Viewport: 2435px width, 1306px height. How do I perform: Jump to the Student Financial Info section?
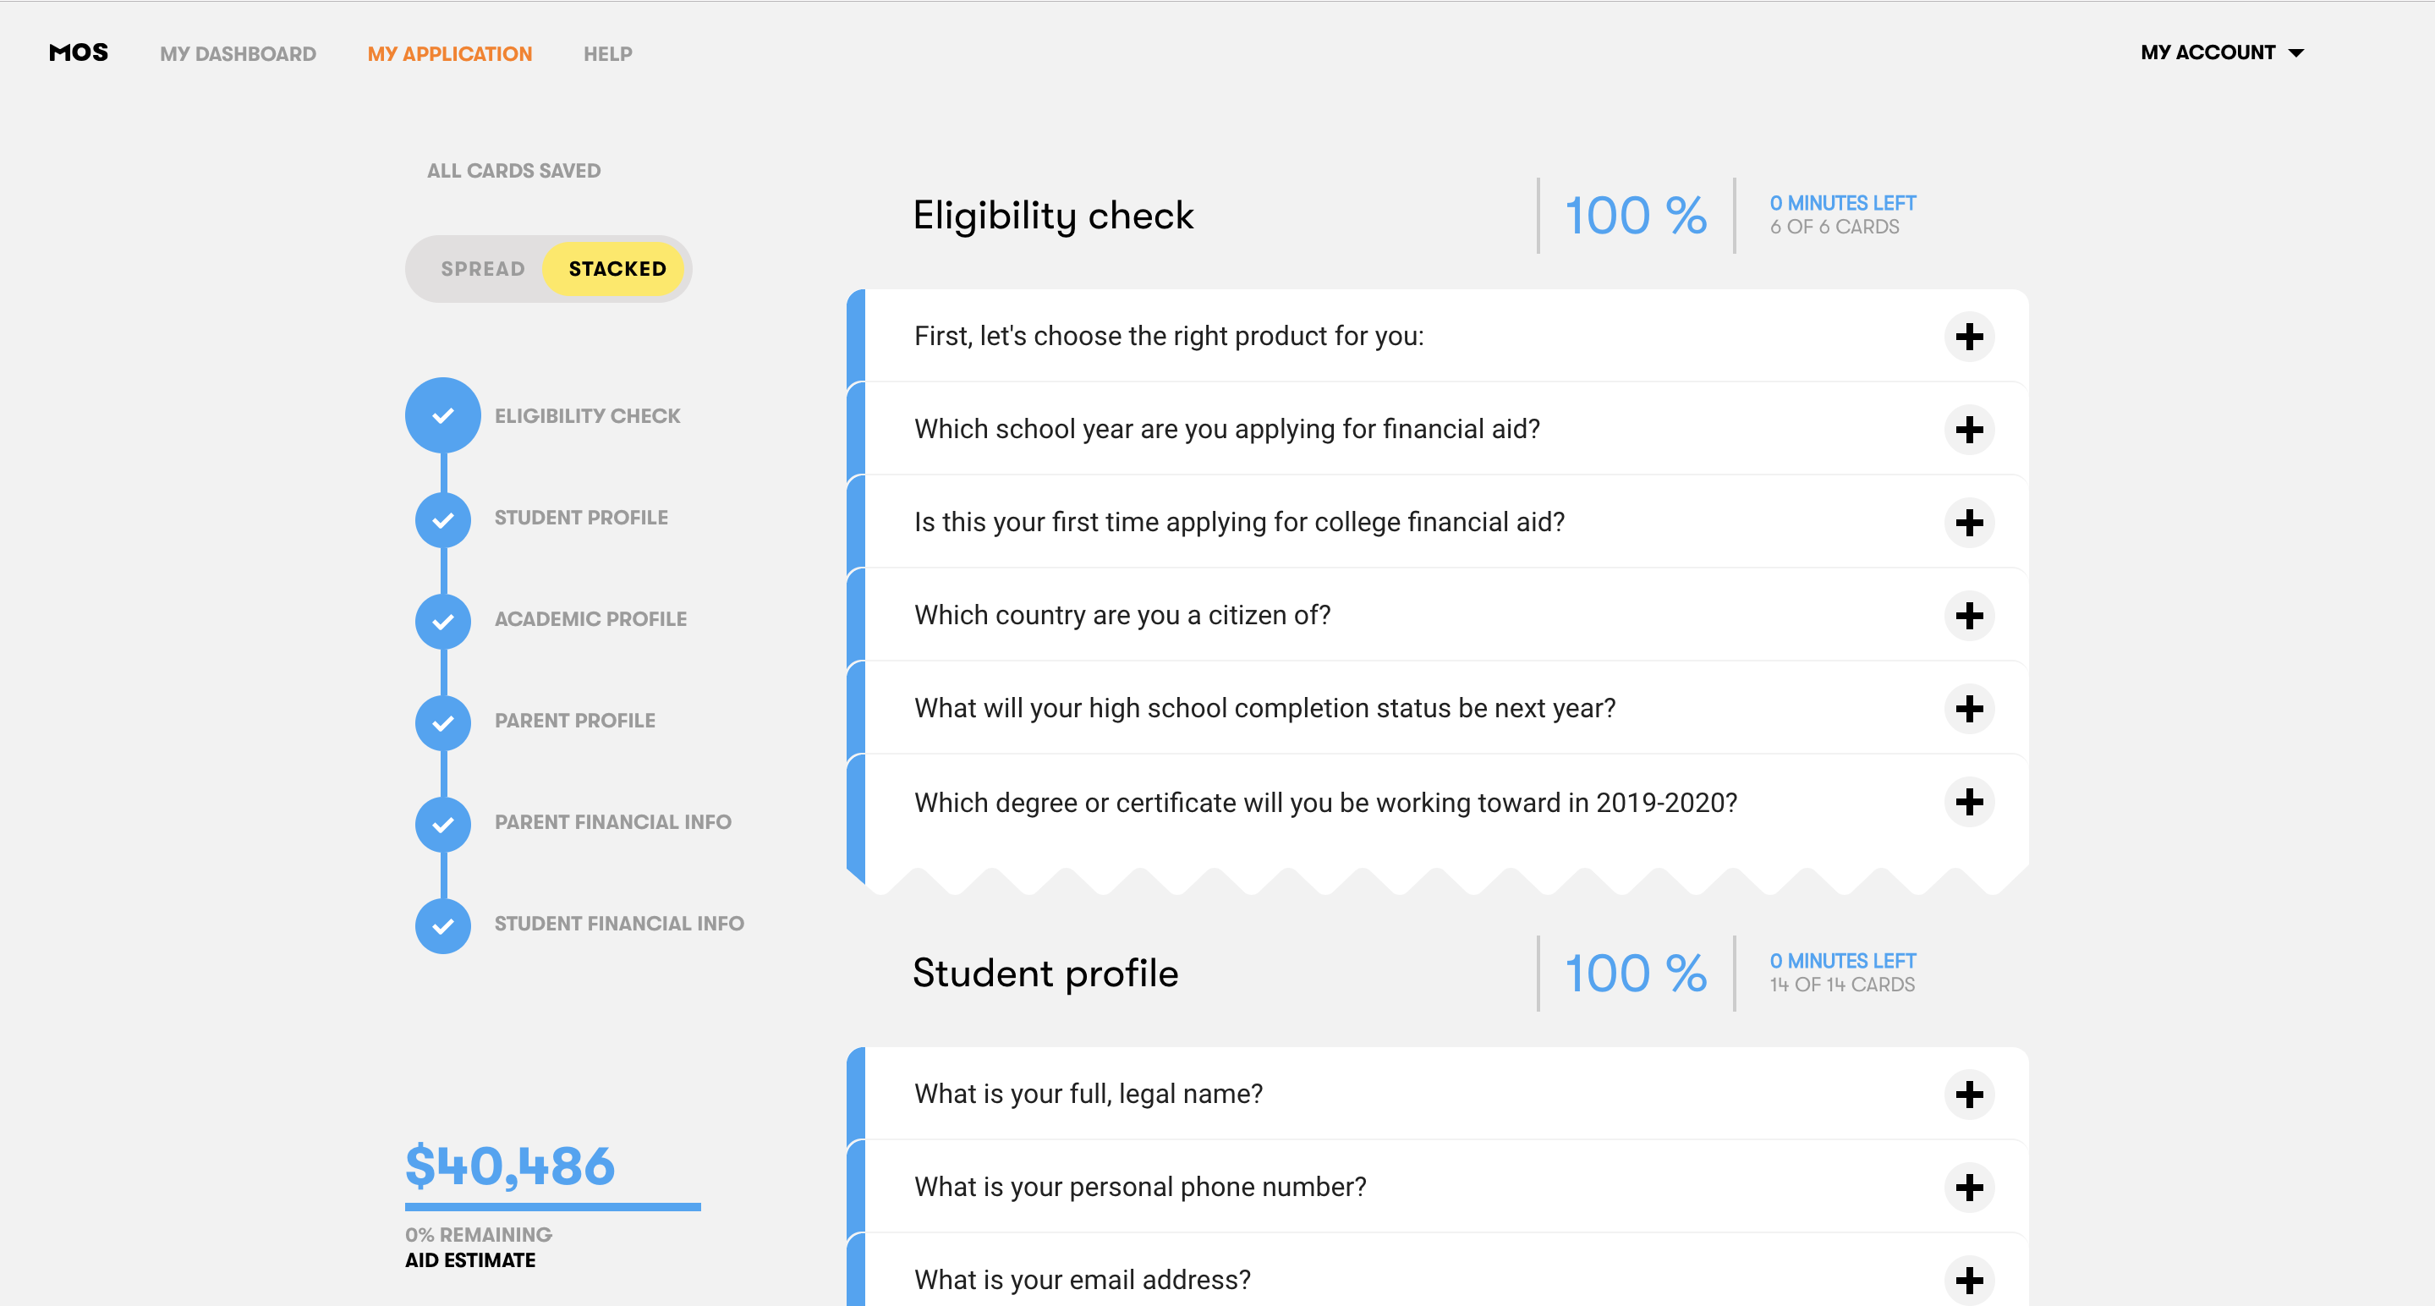[x=618, y=924]
